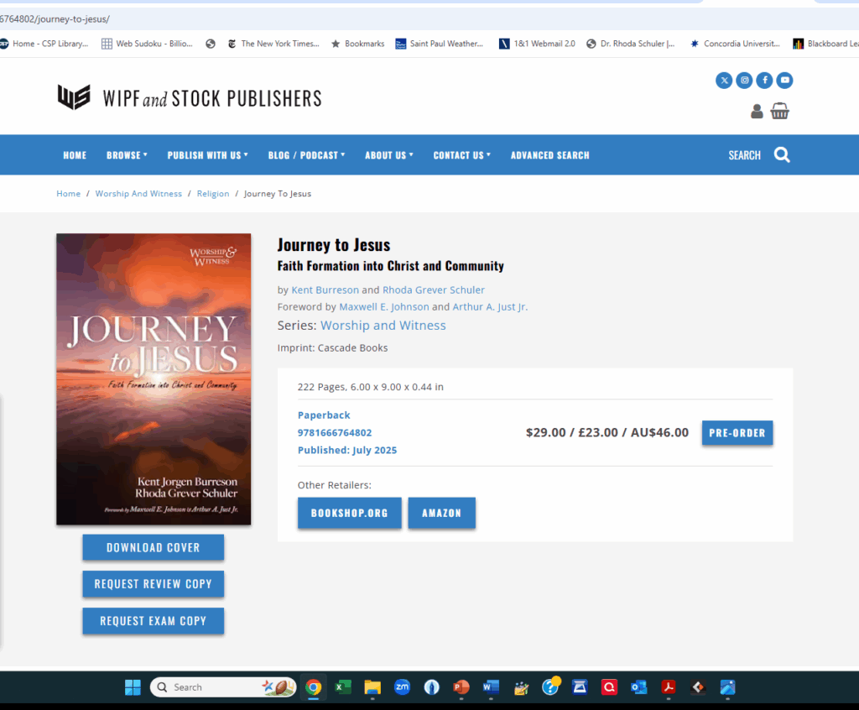Viewport: 859px width, 710px height.
Task: Open the blue pen-nib taskbar icon
Action: tap(432, 687)
